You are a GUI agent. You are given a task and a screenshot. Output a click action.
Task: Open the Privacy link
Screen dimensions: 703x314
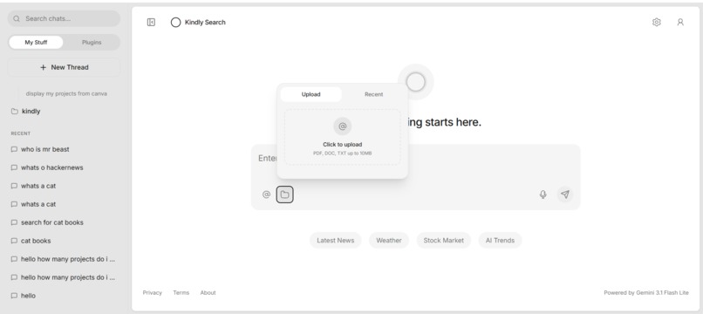(x=152, y=292)
